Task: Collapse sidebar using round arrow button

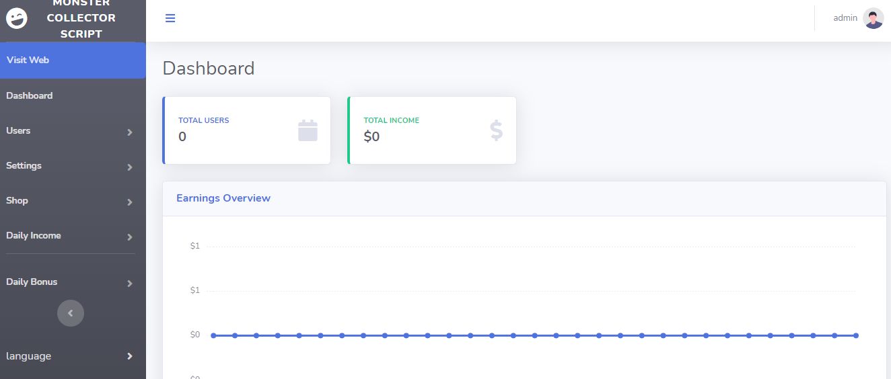Action: (71, 312)
